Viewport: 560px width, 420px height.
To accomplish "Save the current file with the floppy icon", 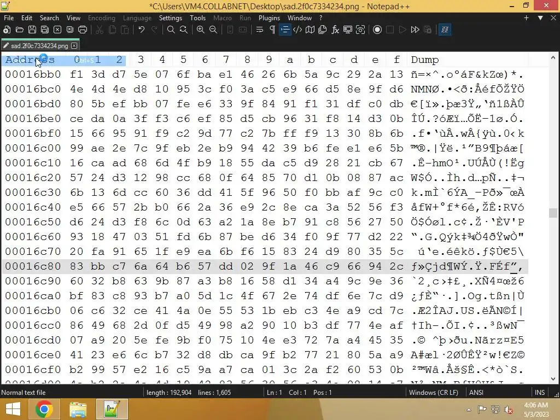I will click(x=32, y=30).
